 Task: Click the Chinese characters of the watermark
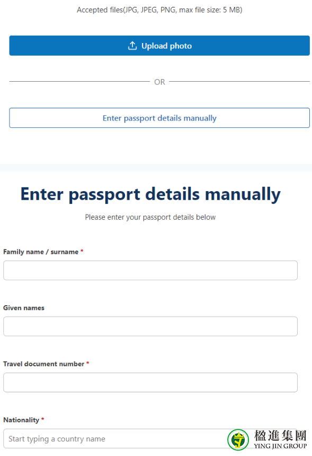click(280, 436)
